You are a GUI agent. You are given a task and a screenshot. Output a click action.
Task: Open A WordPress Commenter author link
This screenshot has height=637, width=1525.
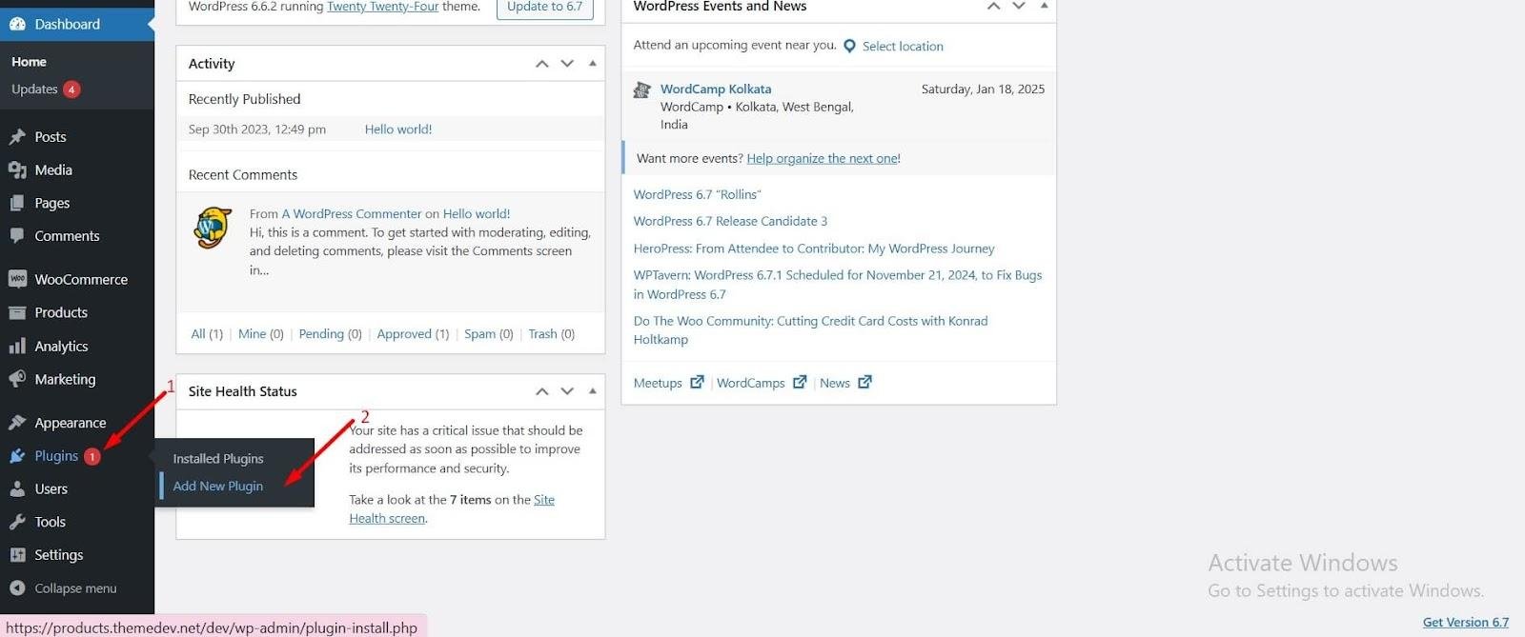pos(352,213)
